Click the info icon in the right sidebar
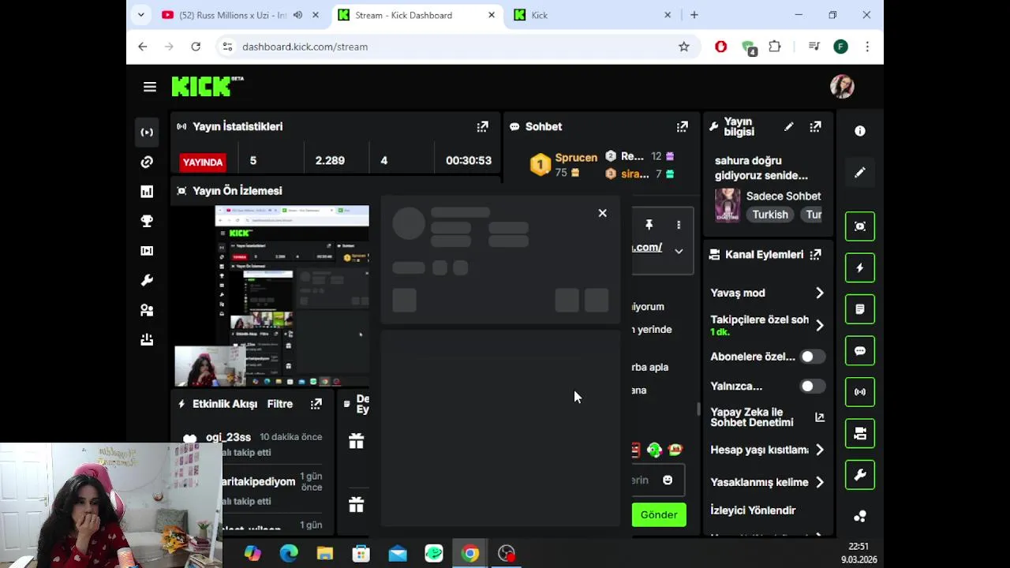The height and width of the screenshot is (568, 1010). [x=860, y=131]
